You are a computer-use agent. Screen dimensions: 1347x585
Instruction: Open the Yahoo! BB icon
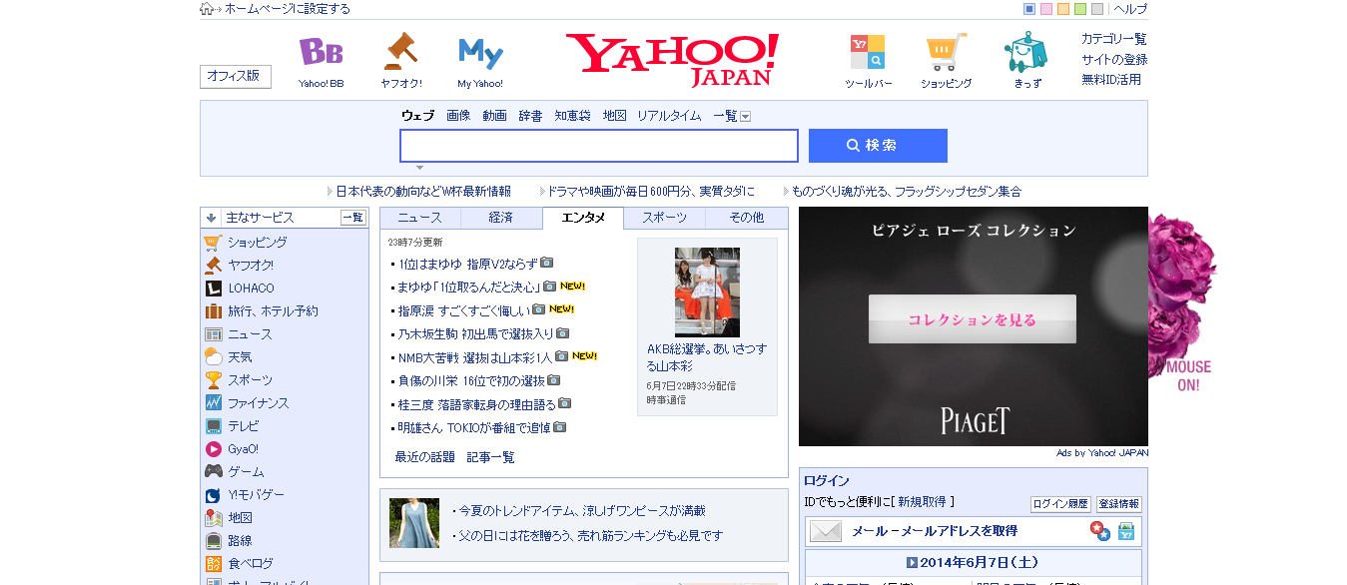pyautogui.click(x=321, y=52)
